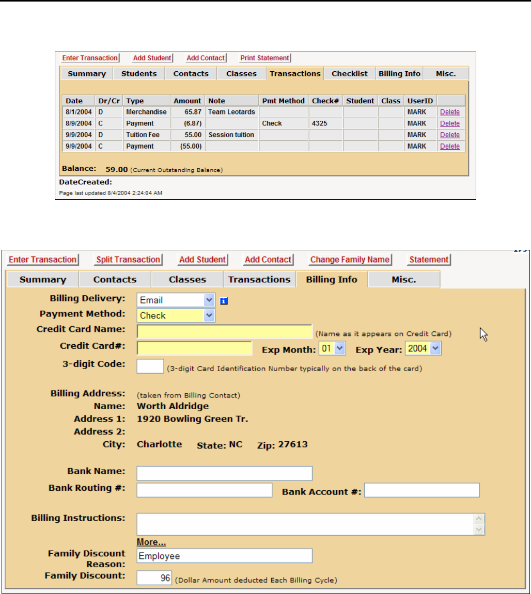
Task: Click Billing Instructions scrollbar down arrow
Action: [x=479, y=529]
